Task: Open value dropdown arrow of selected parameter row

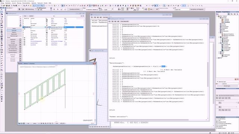Action: [75, 27]
